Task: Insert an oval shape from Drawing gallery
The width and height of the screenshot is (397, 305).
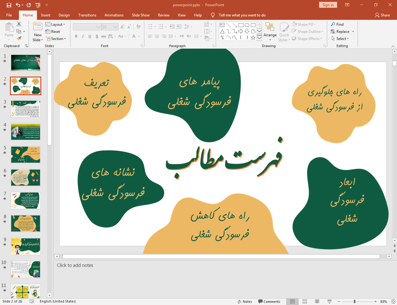Action: pos(246,25)
